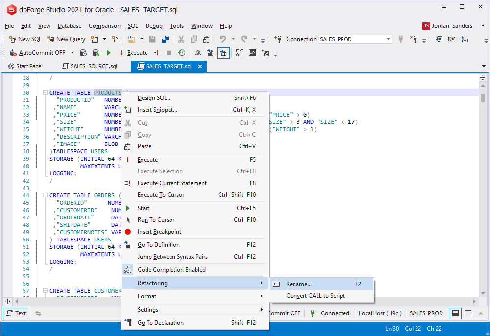Click the Disconnect plug icon with red X
Image resolution: width=490 pixels, height=336 pixels.
click(x=414, y=39)
